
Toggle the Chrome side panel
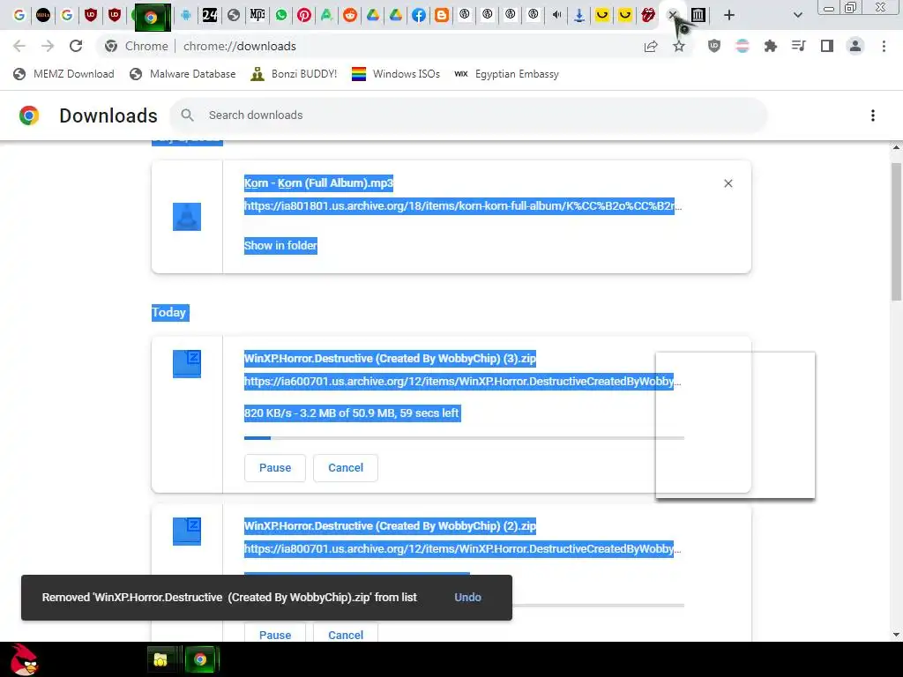(x=827, y=46)
